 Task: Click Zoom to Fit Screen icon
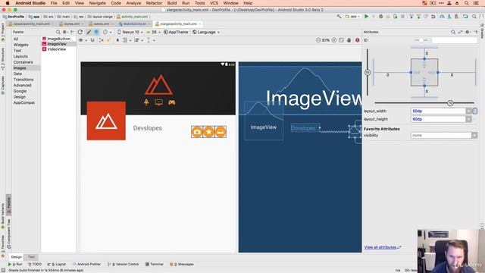coord(342,40)
